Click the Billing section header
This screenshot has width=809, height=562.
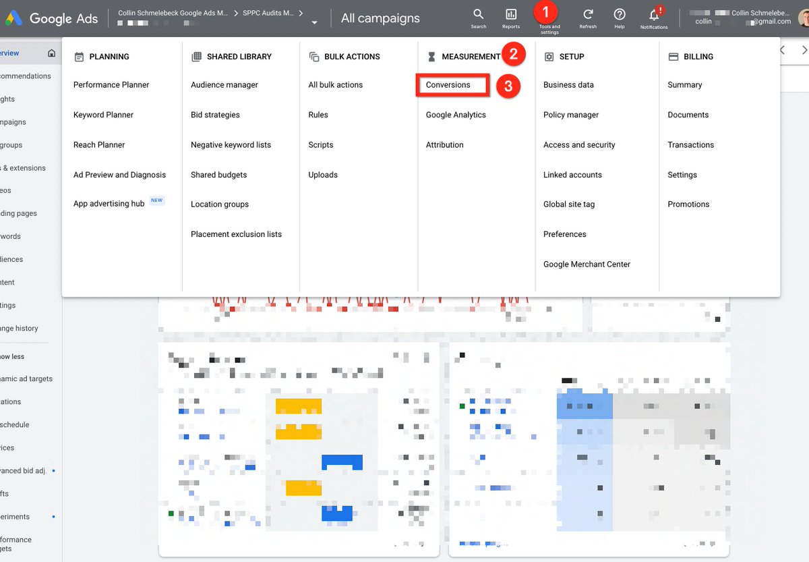coord(690,57)
